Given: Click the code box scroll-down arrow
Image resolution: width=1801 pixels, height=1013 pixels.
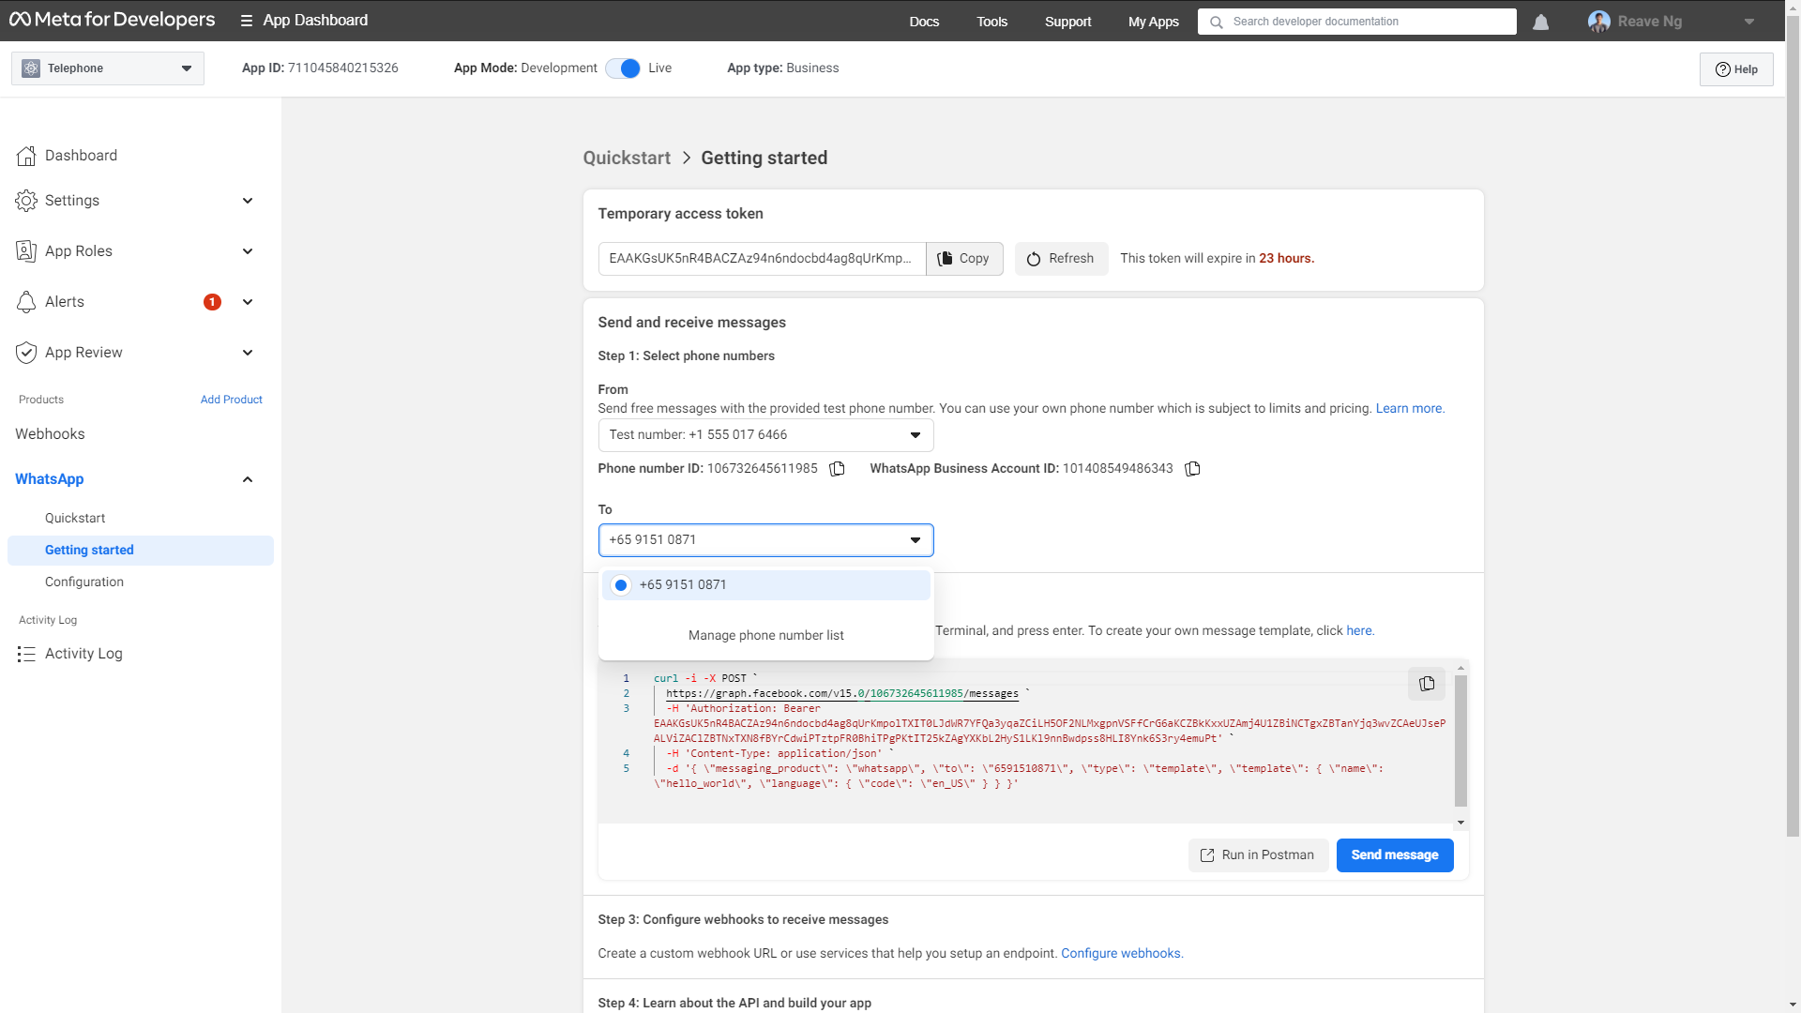Looking at the screenshot, I should coord(1460,823).
